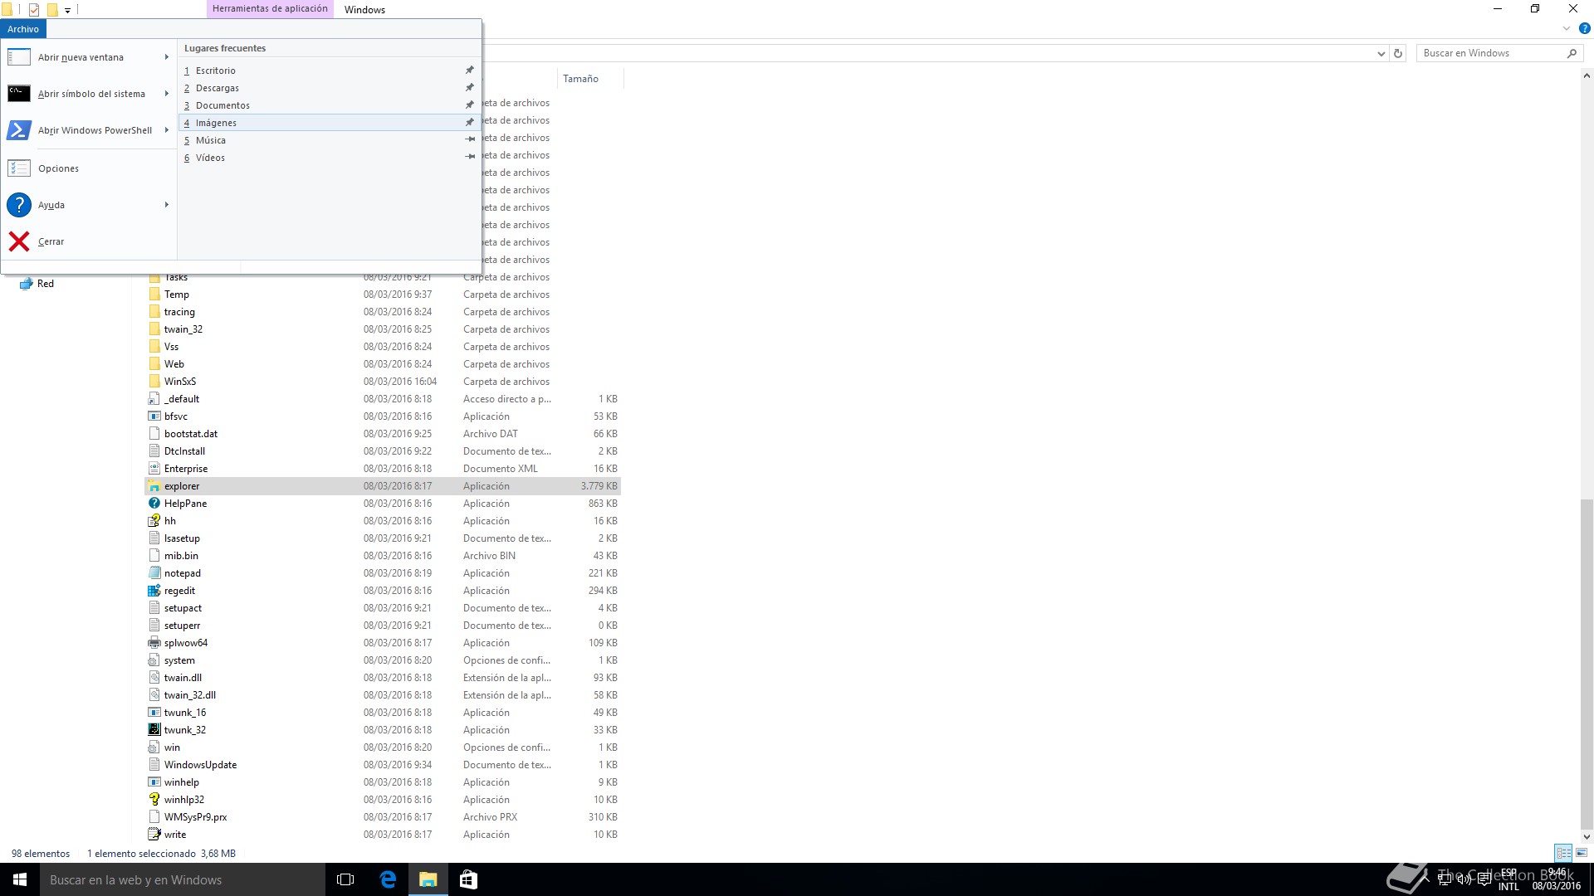Click the Windows Start button
The height and width of the screenshot is (896, 1594).
pyautogui.click(x=20, y=879)
